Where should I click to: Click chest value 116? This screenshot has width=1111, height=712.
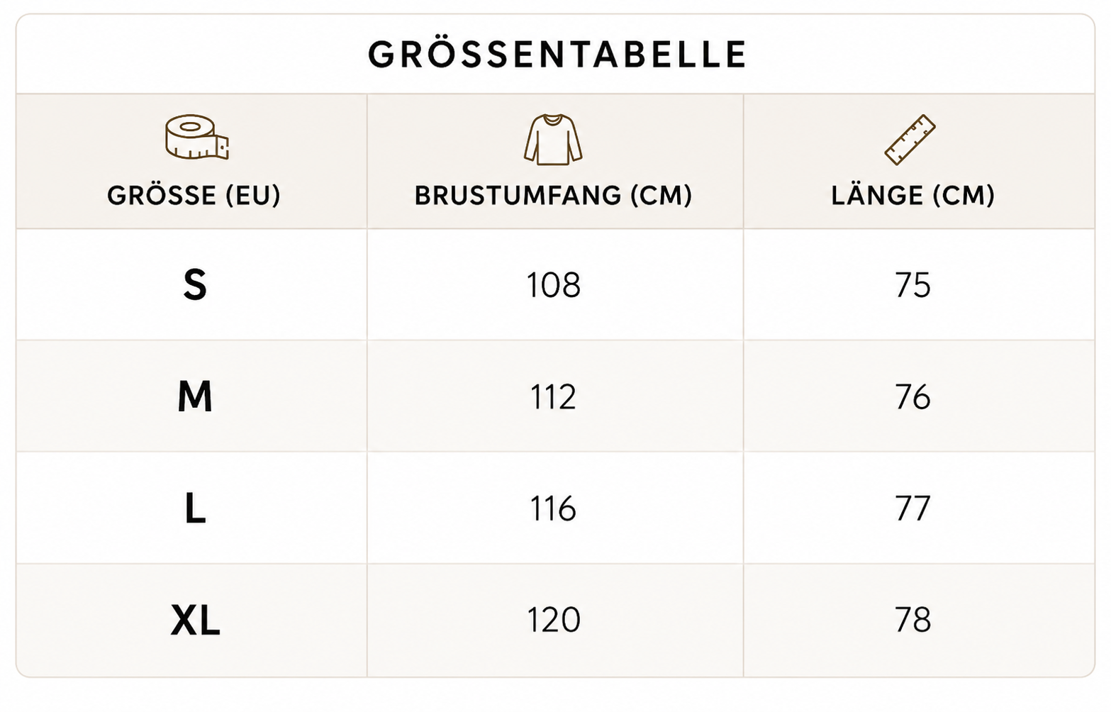click(x=553, y=508)
